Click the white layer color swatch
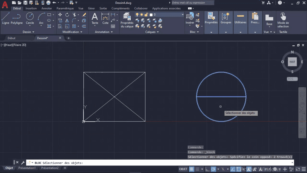Image resolution: width=307 pixels, height=173 pixels. [x=151, y=15]
